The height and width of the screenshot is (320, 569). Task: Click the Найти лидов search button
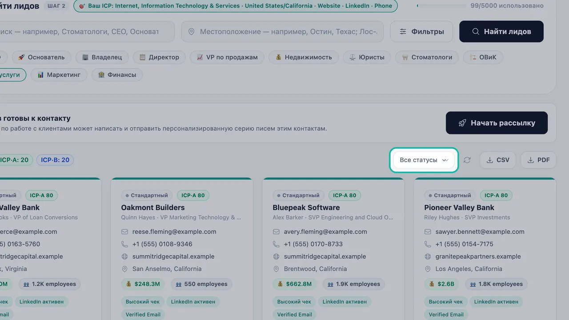501,32
